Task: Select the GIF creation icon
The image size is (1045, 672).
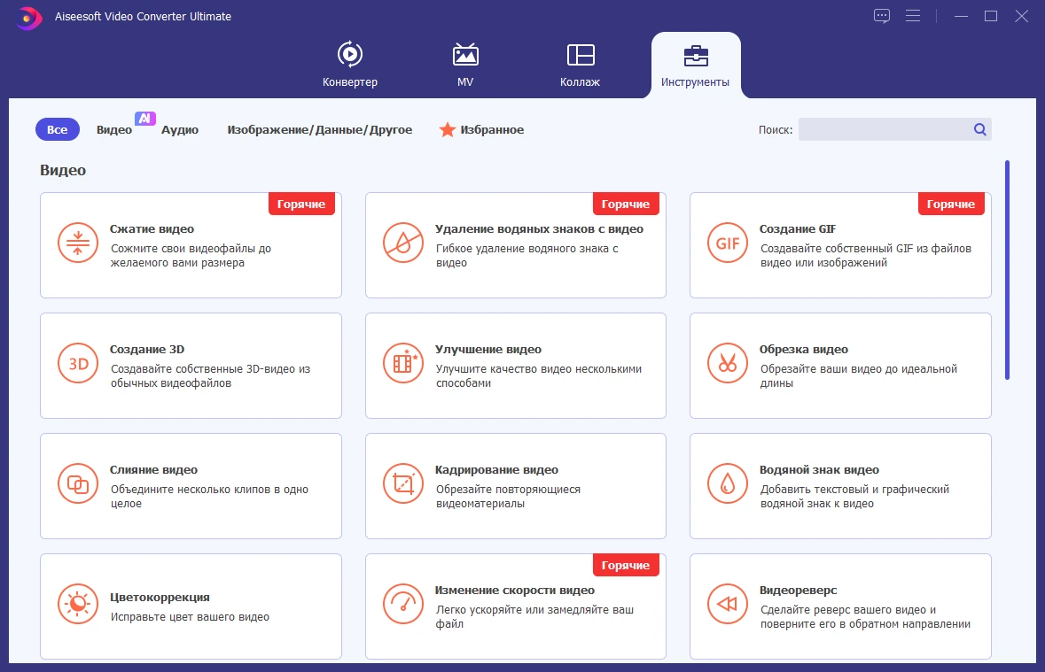Action: [728, 243]
